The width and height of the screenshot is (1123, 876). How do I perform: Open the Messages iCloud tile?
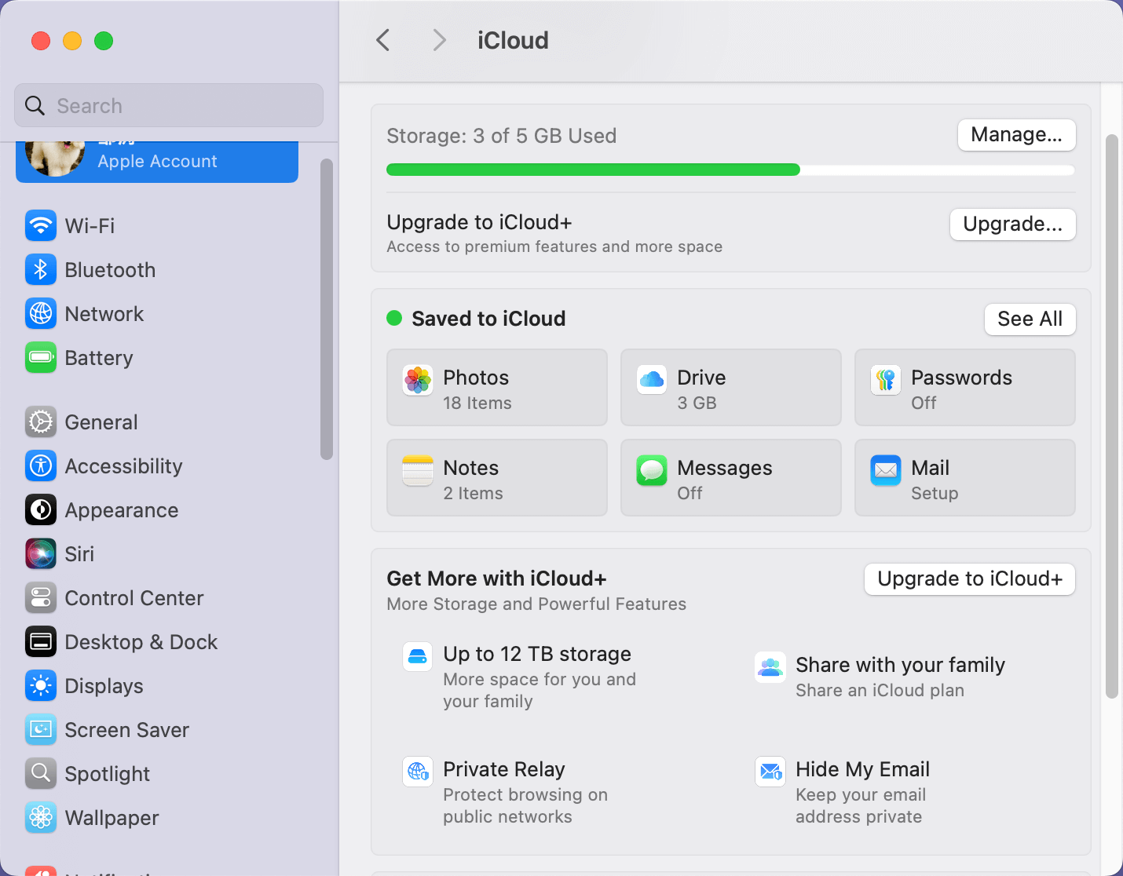click(x=730, y=478)
